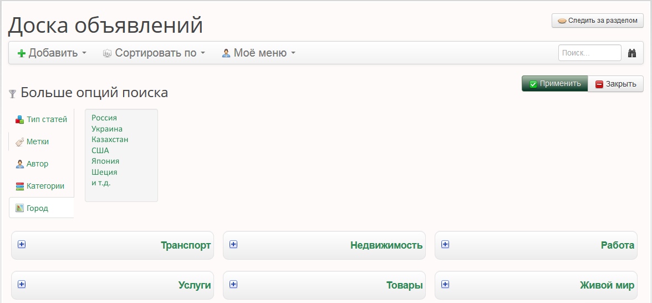Click Следить за разделом button
The image size is (652, 303).
click(x=598, y=21)
